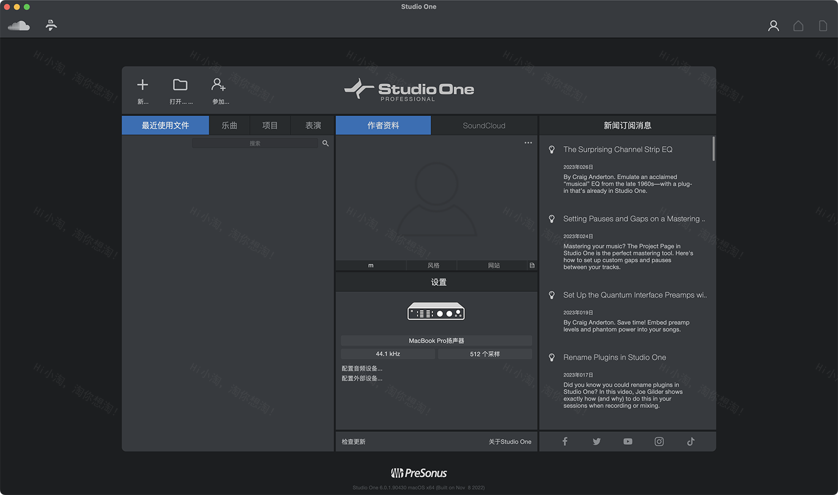Change audio device from MacBook Pro扬声器
Viewport: 838px width, 495px height.
(x=436, y=340)
